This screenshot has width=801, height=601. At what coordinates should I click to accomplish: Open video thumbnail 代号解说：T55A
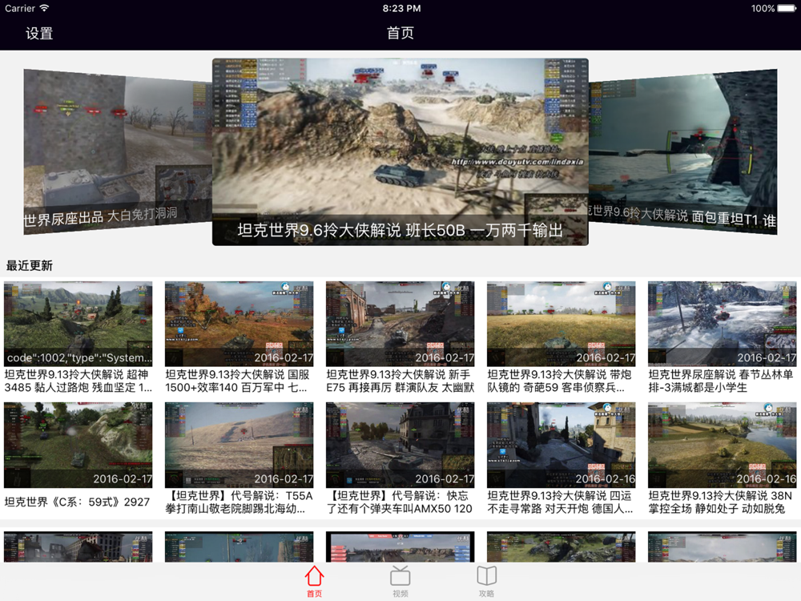coord(239,445)
